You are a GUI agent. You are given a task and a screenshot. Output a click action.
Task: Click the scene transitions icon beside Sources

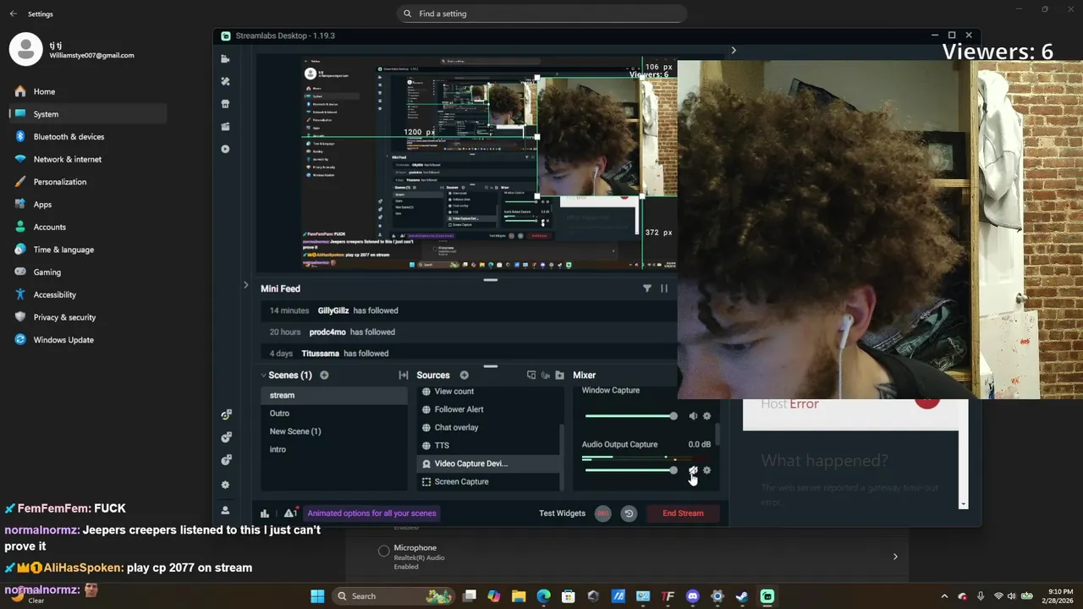point(404,375)
